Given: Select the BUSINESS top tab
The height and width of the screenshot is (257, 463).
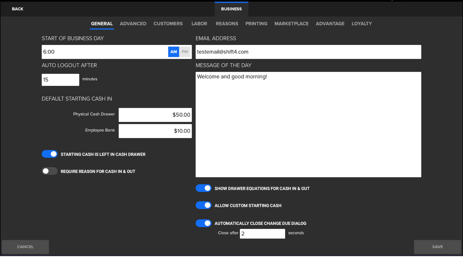Looking at the screenshot, I should point(231,9).
